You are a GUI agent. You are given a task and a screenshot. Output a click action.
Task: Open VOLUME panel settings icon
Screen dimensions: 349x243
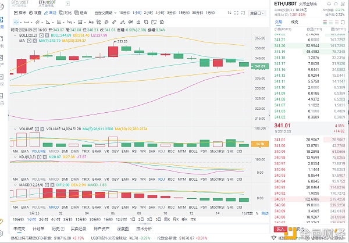(x=37, y=129)
